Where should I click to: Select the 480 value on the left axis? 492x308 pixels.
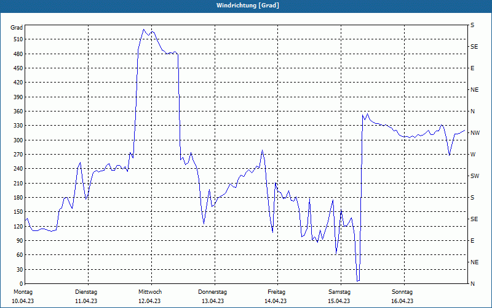pyautogui.click(x=18, y=54)
